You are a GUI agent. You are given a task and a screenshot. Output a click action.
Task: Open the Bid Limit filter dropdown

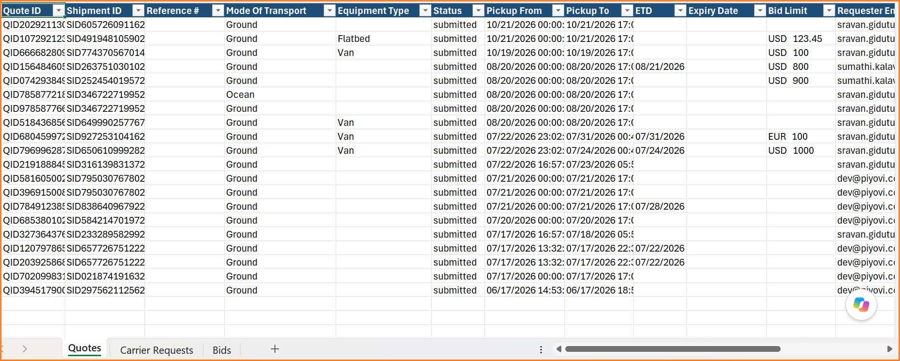[x=829, y=11]
